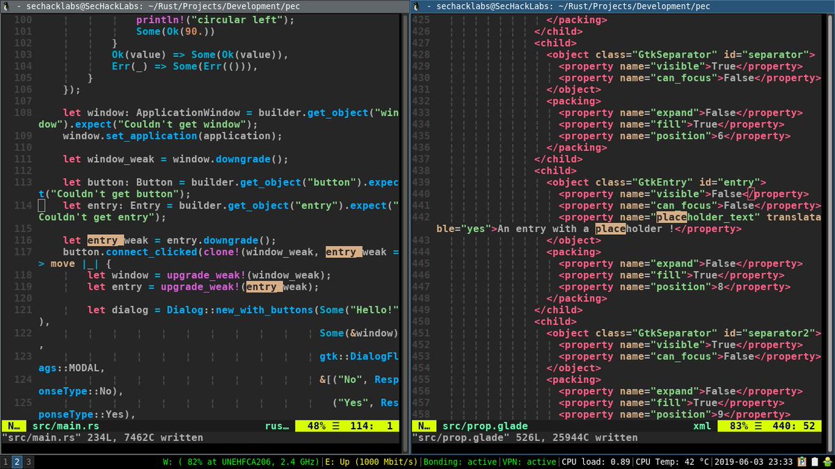The width and height of the screenshot is (835, 469).
Task: Click GtkSeparator id="separator2" object line
Action: coord(683,334)
